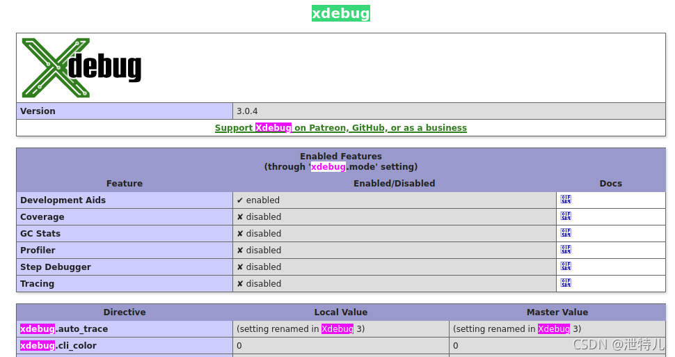Open Support Xdebug on Patreon link
The image size is (675, 357).
coord(340,128)
